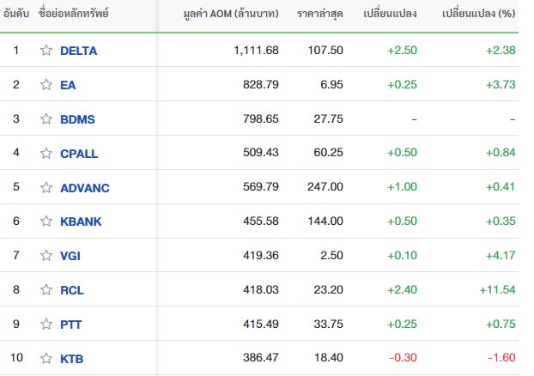Sort by ราคาล่าสุด column header
This screenshot has width=534, height=376.
coord(319,14)
